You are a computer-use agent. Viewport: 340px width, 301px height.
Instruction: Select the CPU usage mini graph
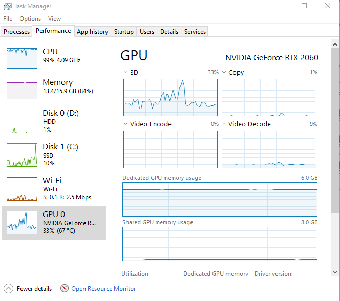point(22,58)
